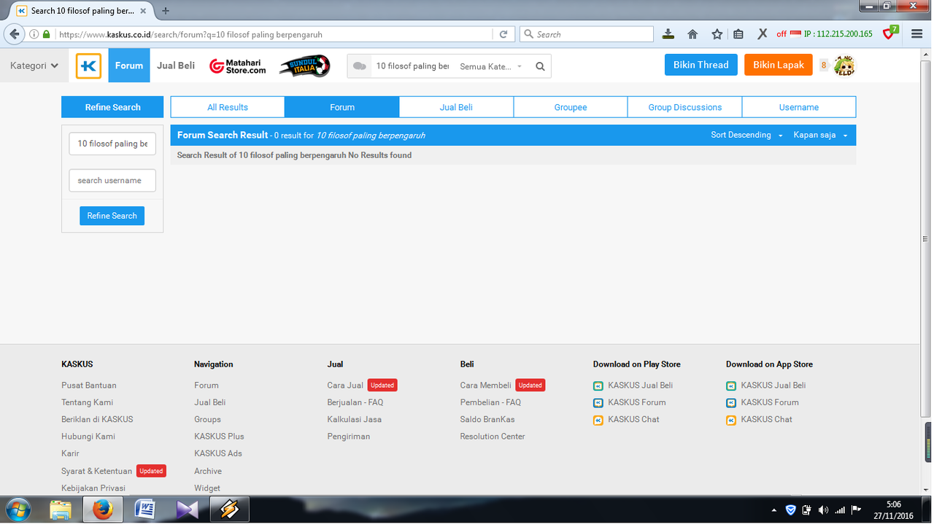This screenshot has height=527, width=934.
Task: Open the Sundul Italia banner
Action: [x=305, y=66]
